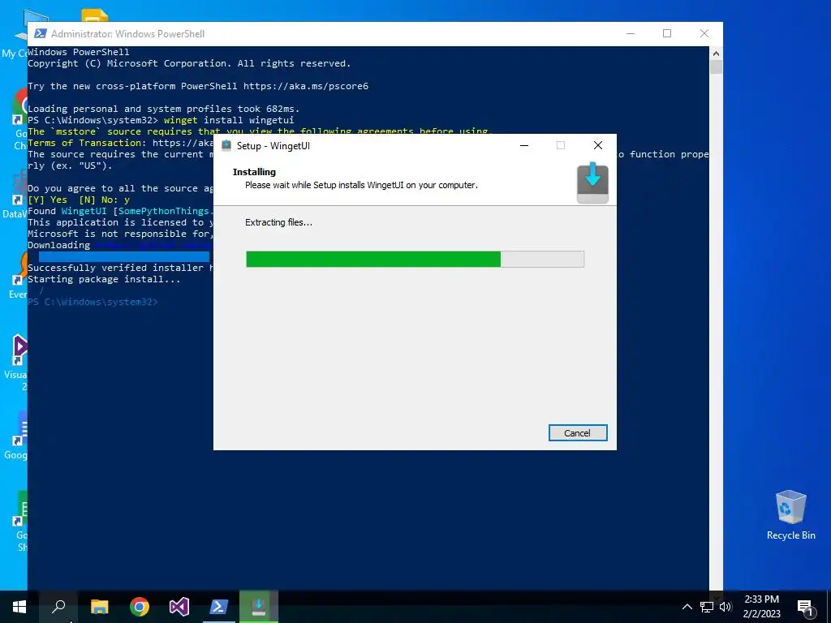The image size is (831, 623).
Task: Click 'Found WingetUI' line in PowerShell
Action: pos(120,211)
